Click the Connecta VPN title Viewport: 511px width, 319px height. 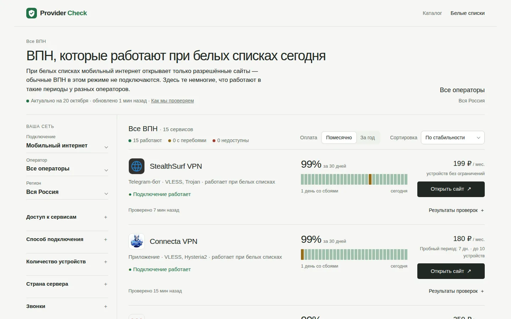point(174,241)
